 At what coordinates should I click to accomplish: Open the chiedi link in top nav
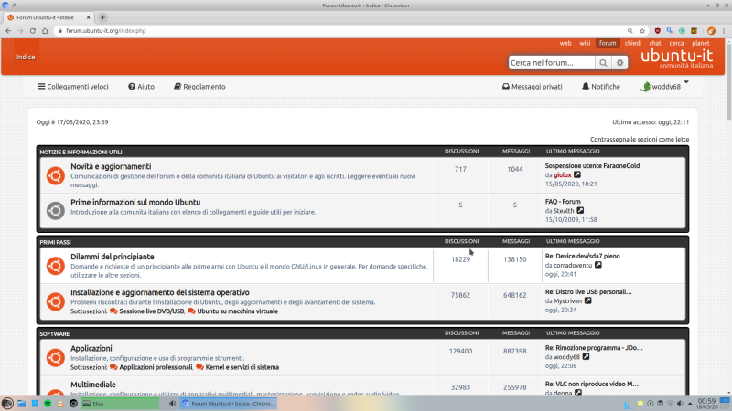(632, 43)
